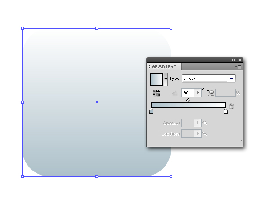Open the Opacity arrow dropdown

[198, 123]
